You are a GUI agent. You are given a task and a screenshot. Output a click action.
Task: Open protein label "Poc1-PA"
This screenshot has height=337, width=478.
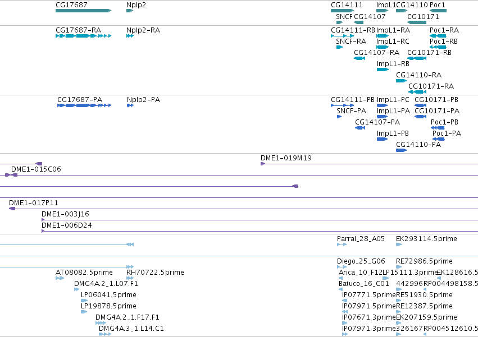point(447,133)
